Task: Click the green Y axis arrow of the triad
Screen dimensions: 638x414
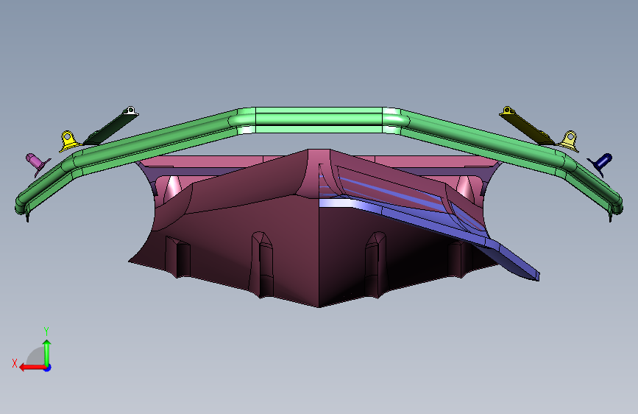Action: point(47,352)
